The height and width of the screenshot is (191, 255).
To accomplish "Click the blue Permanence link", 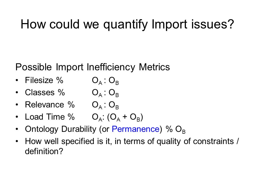I will [x=136, y=129].
